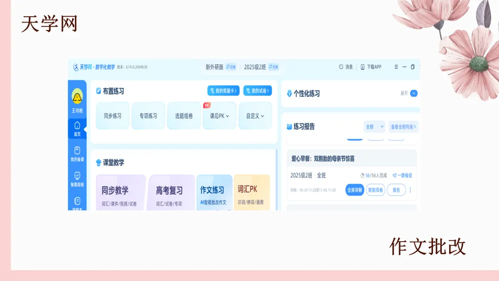Open 智能阅卷 in the sidebar
The height and width of the screenshot is (281, 499).
coord(77,179)
